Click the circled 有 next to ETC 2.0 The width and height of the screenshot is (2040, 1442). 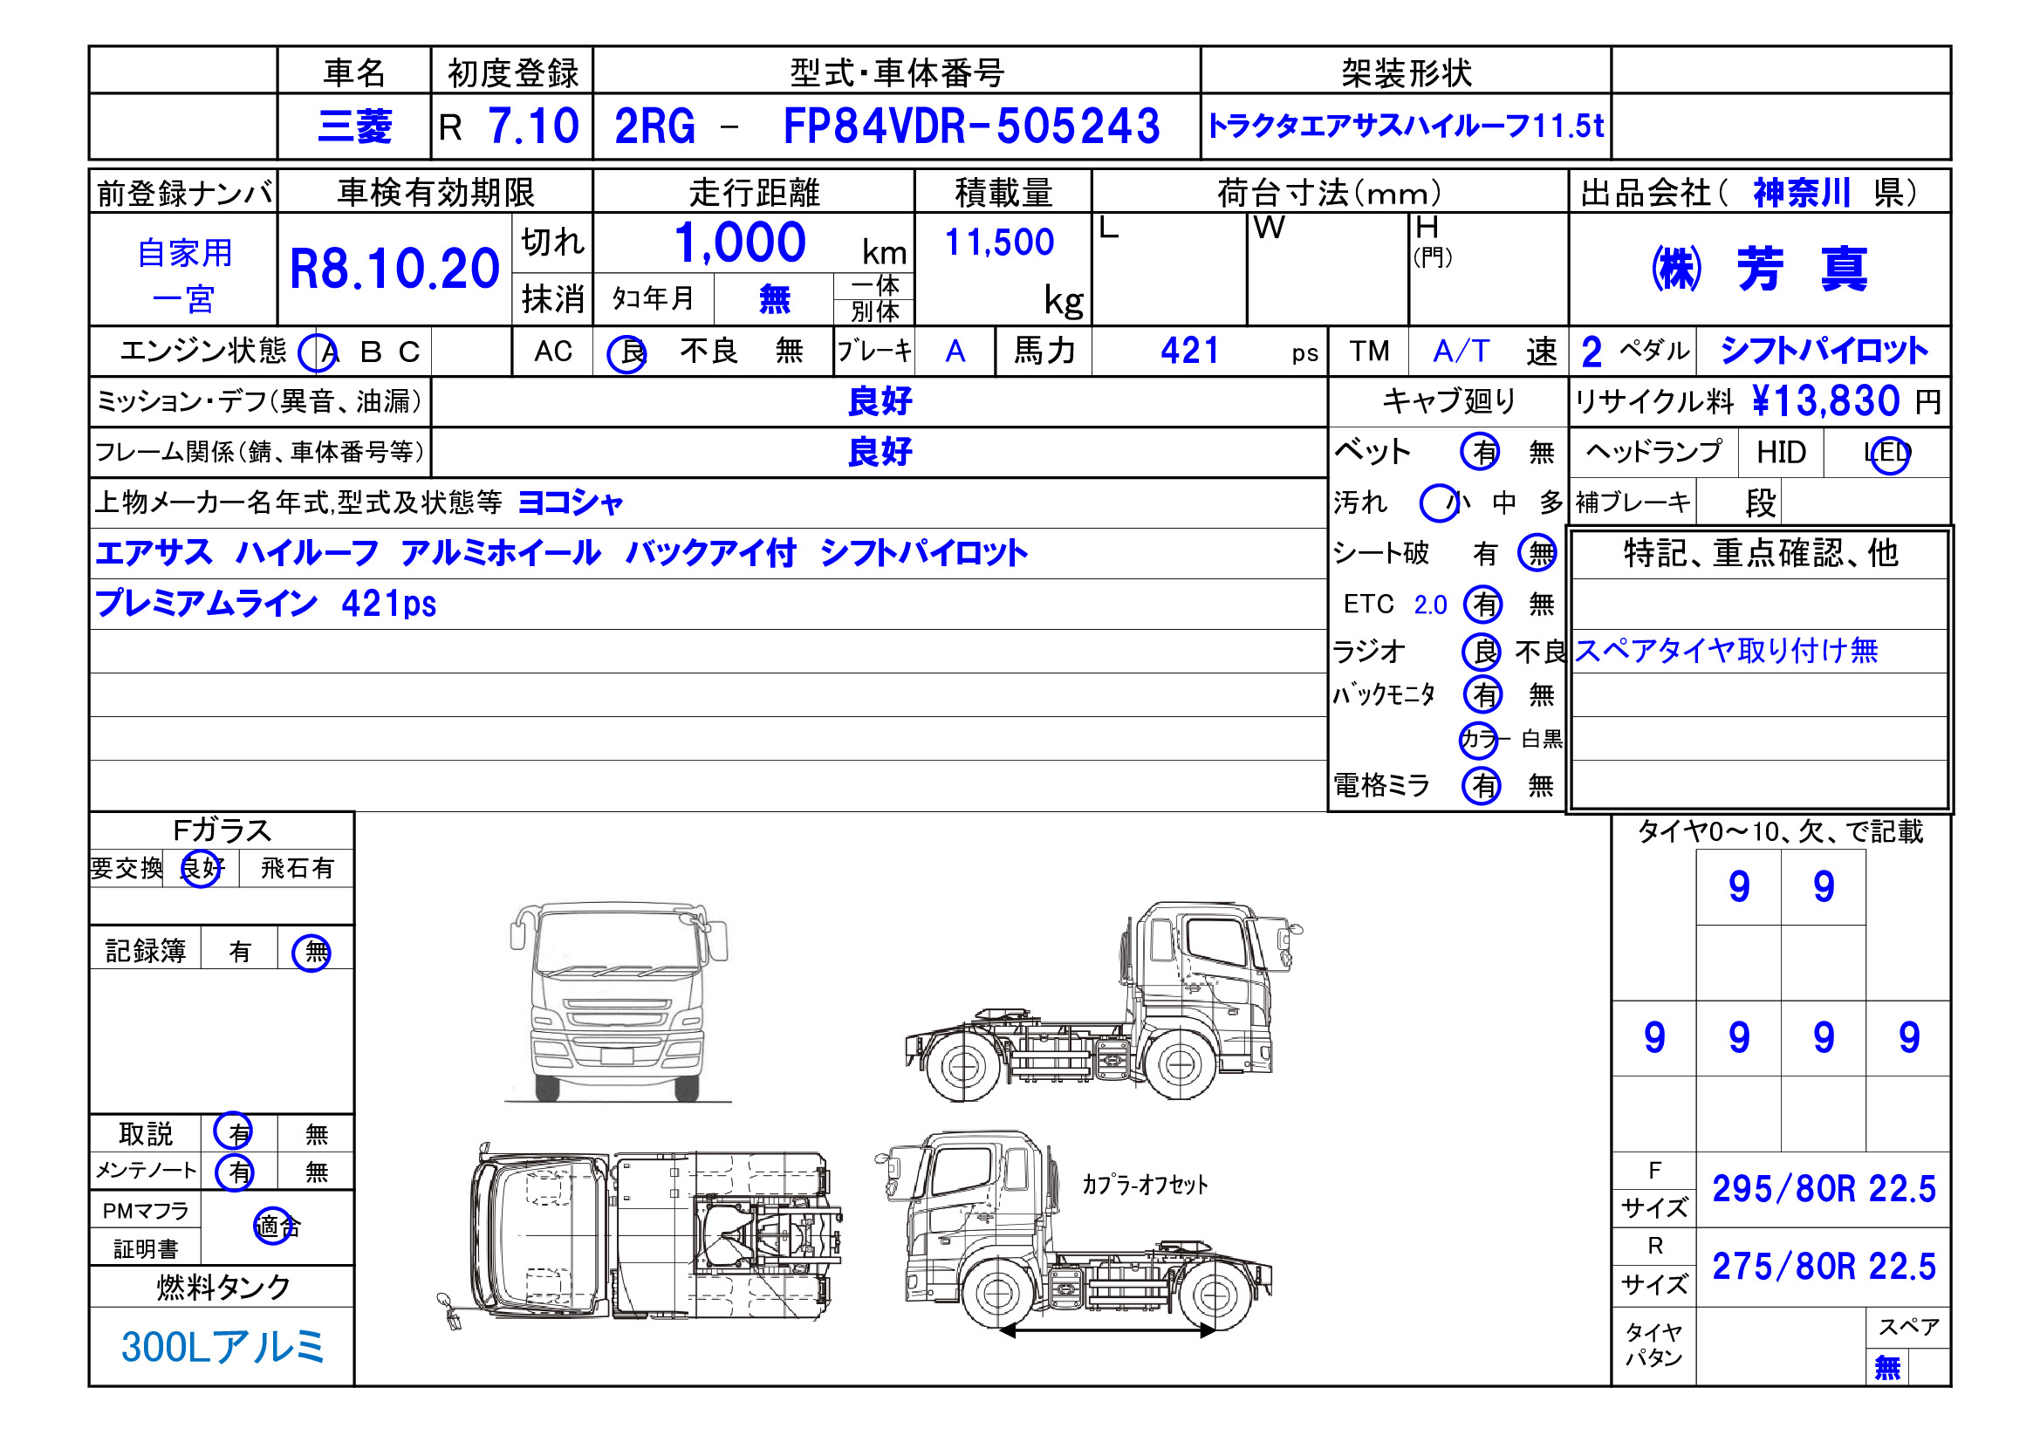1482,605
